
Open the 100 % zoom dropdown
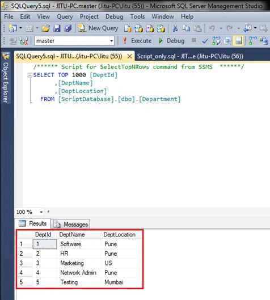(x=41, y=212)
